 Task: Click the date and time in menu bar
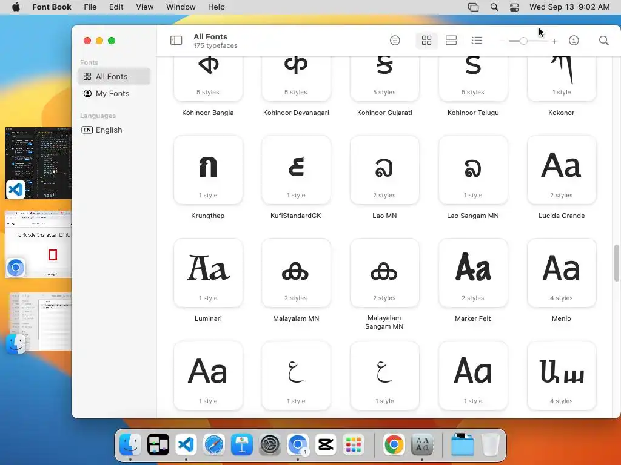[x=569, y=7]
